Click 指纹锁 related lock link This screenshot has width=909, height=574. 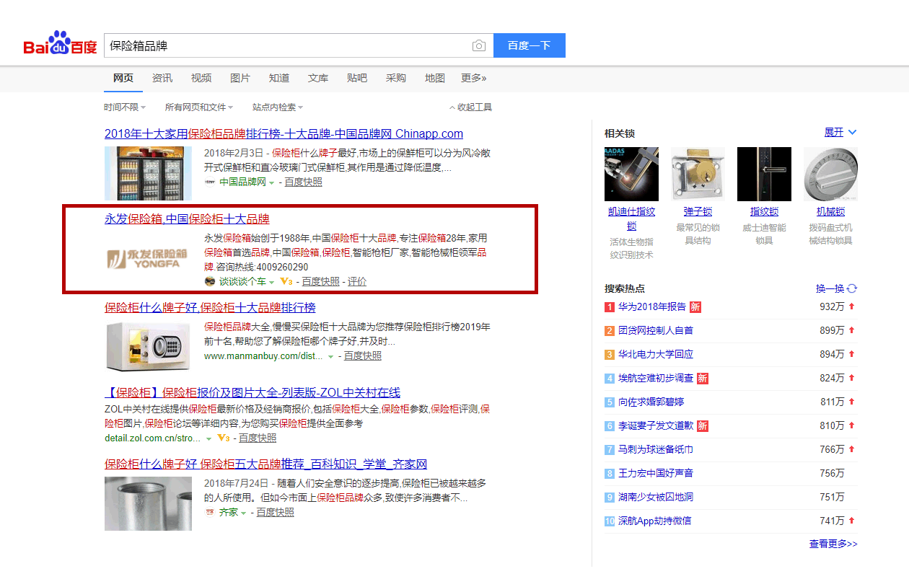click(x=764, y=211)
